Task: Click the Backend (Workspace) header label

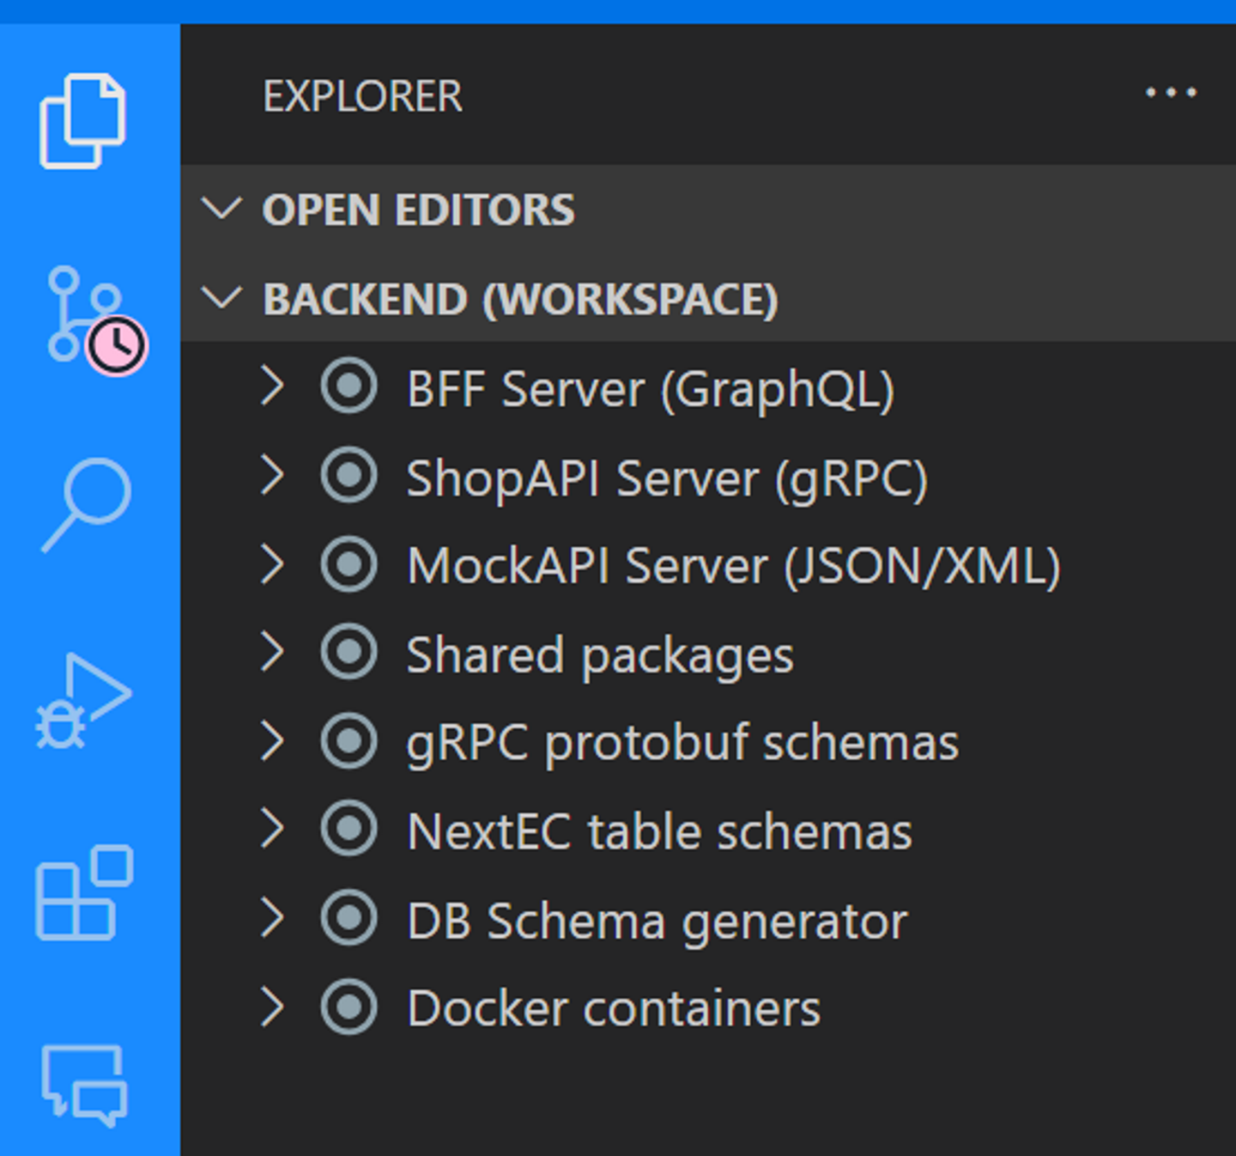Action: click(520, 300)
